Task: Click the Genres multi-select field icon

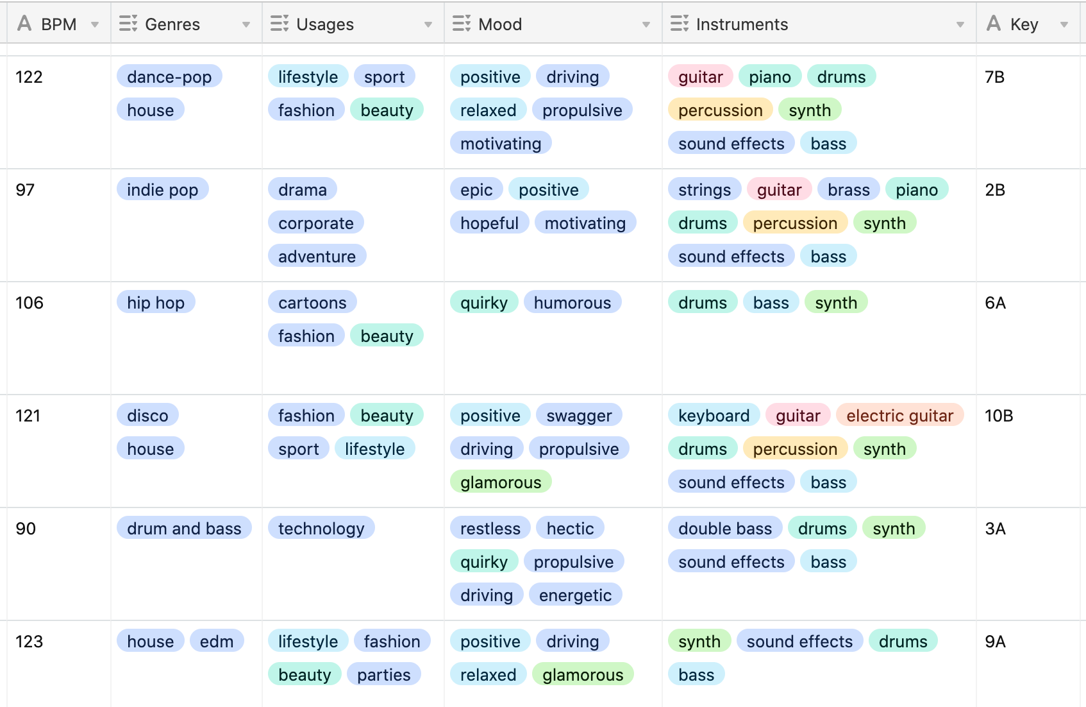Action: (x=128, y=24)
